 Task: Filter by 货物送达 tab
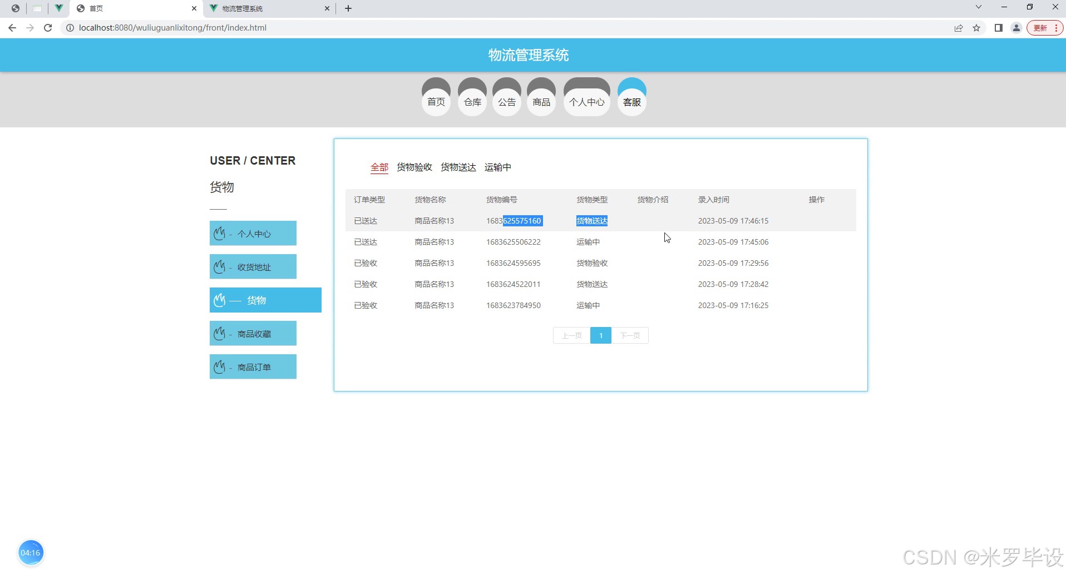tap(458, 167)
